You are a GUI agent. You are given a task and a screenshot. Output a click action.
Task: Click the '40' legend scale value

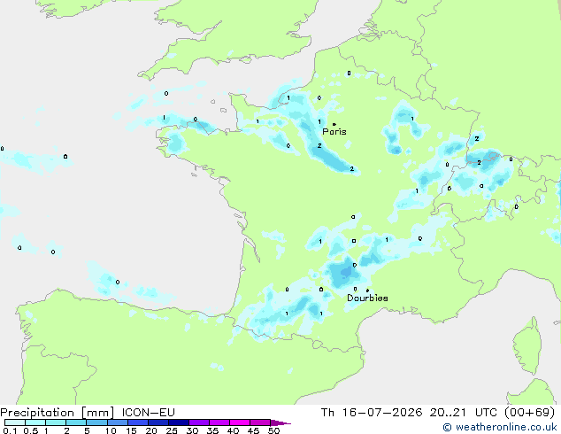[233, 430]
